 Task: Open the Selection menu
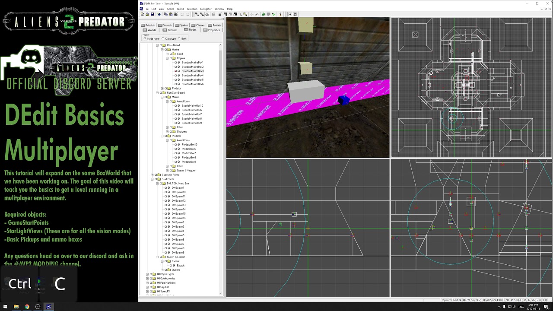[192, 9]
